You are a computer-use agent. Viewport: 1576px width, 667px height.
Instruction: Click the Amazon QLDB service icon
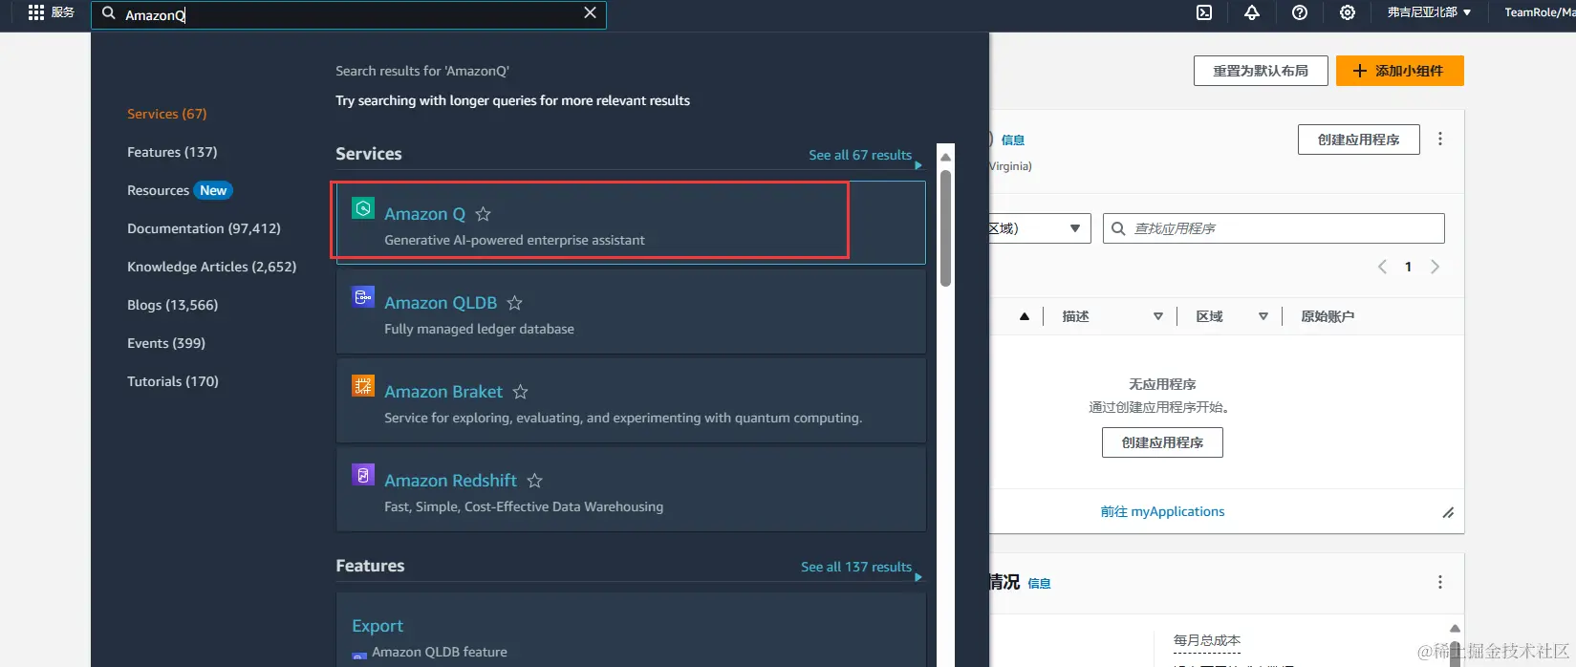[363, 297]
